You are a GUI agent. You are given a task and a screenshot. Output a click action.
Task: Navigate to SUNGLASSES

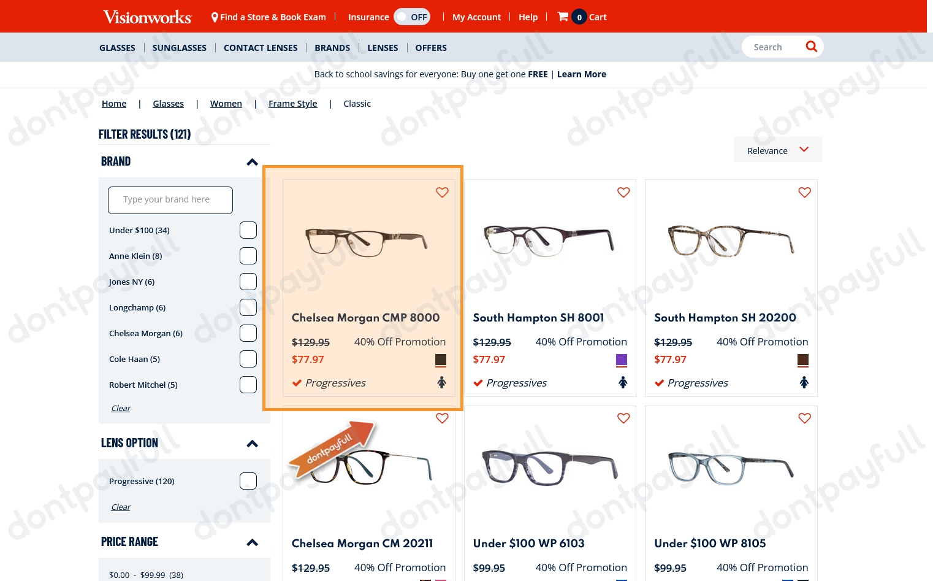pos(179,47)
